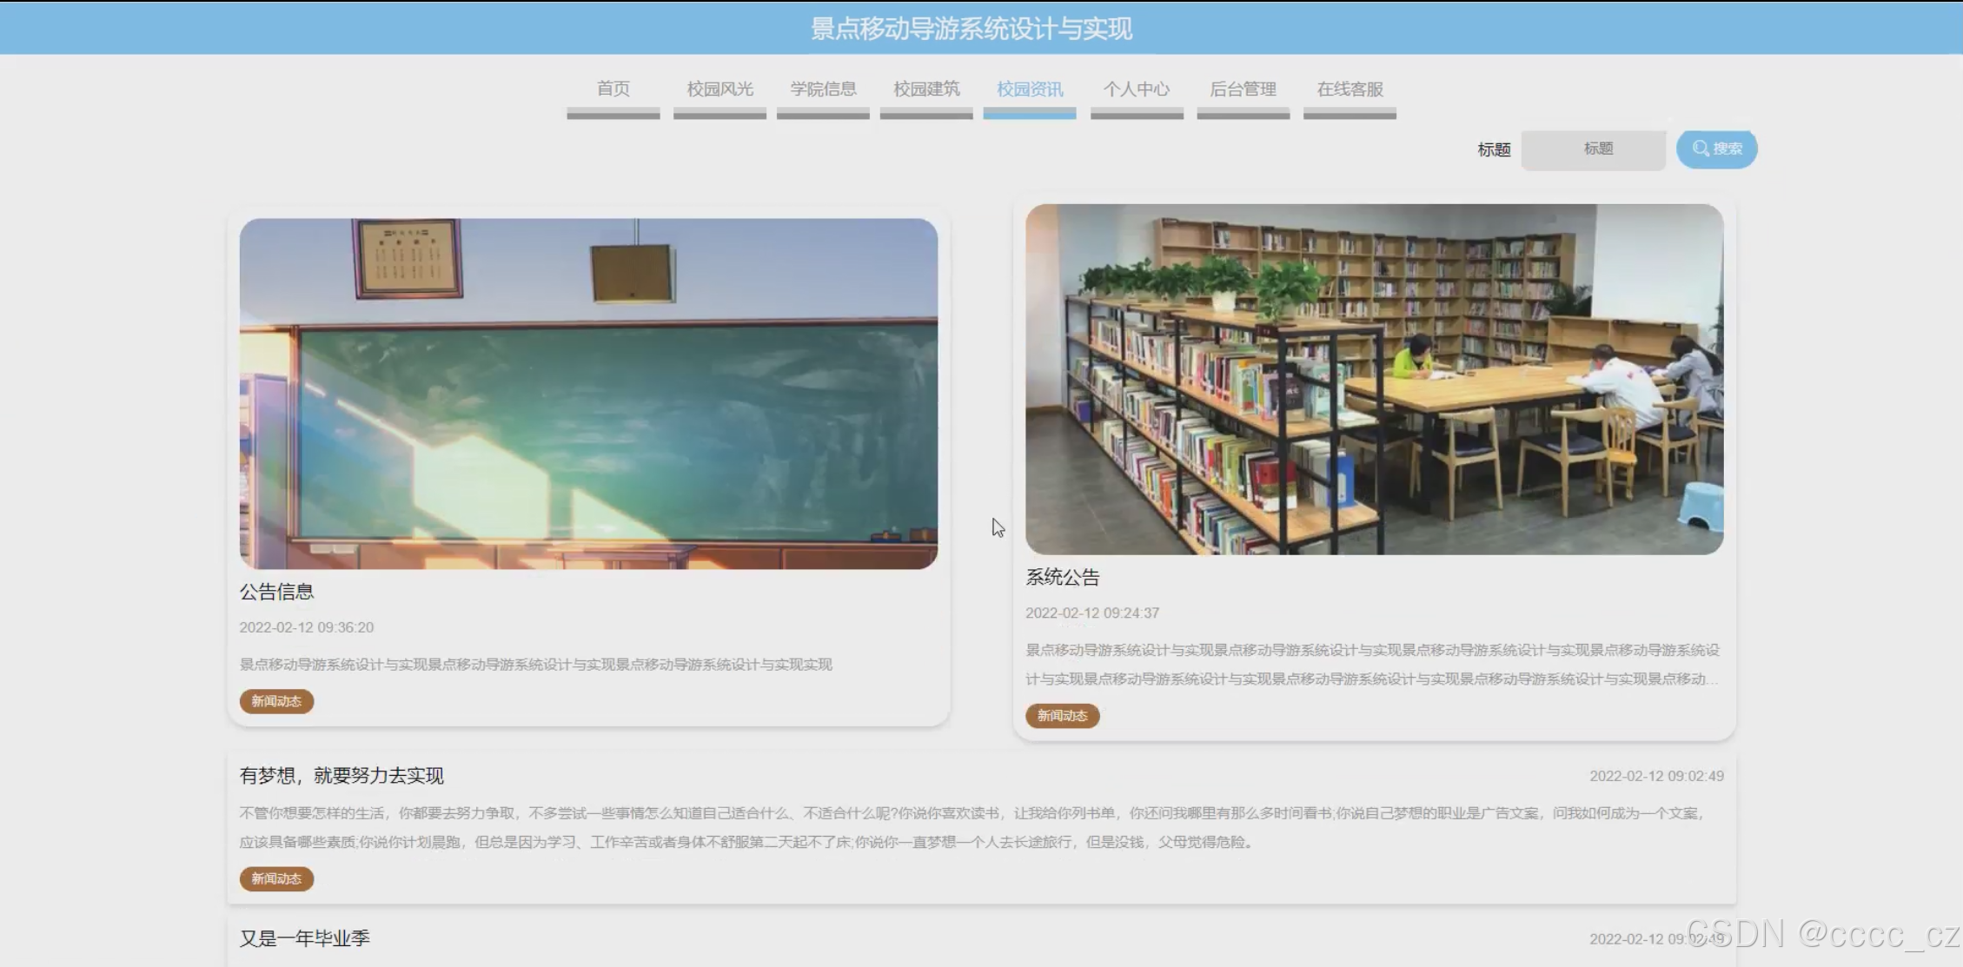Navigate to 后台管理 tab
This screenshot has height=967, width=1963.
(1243, 89)
